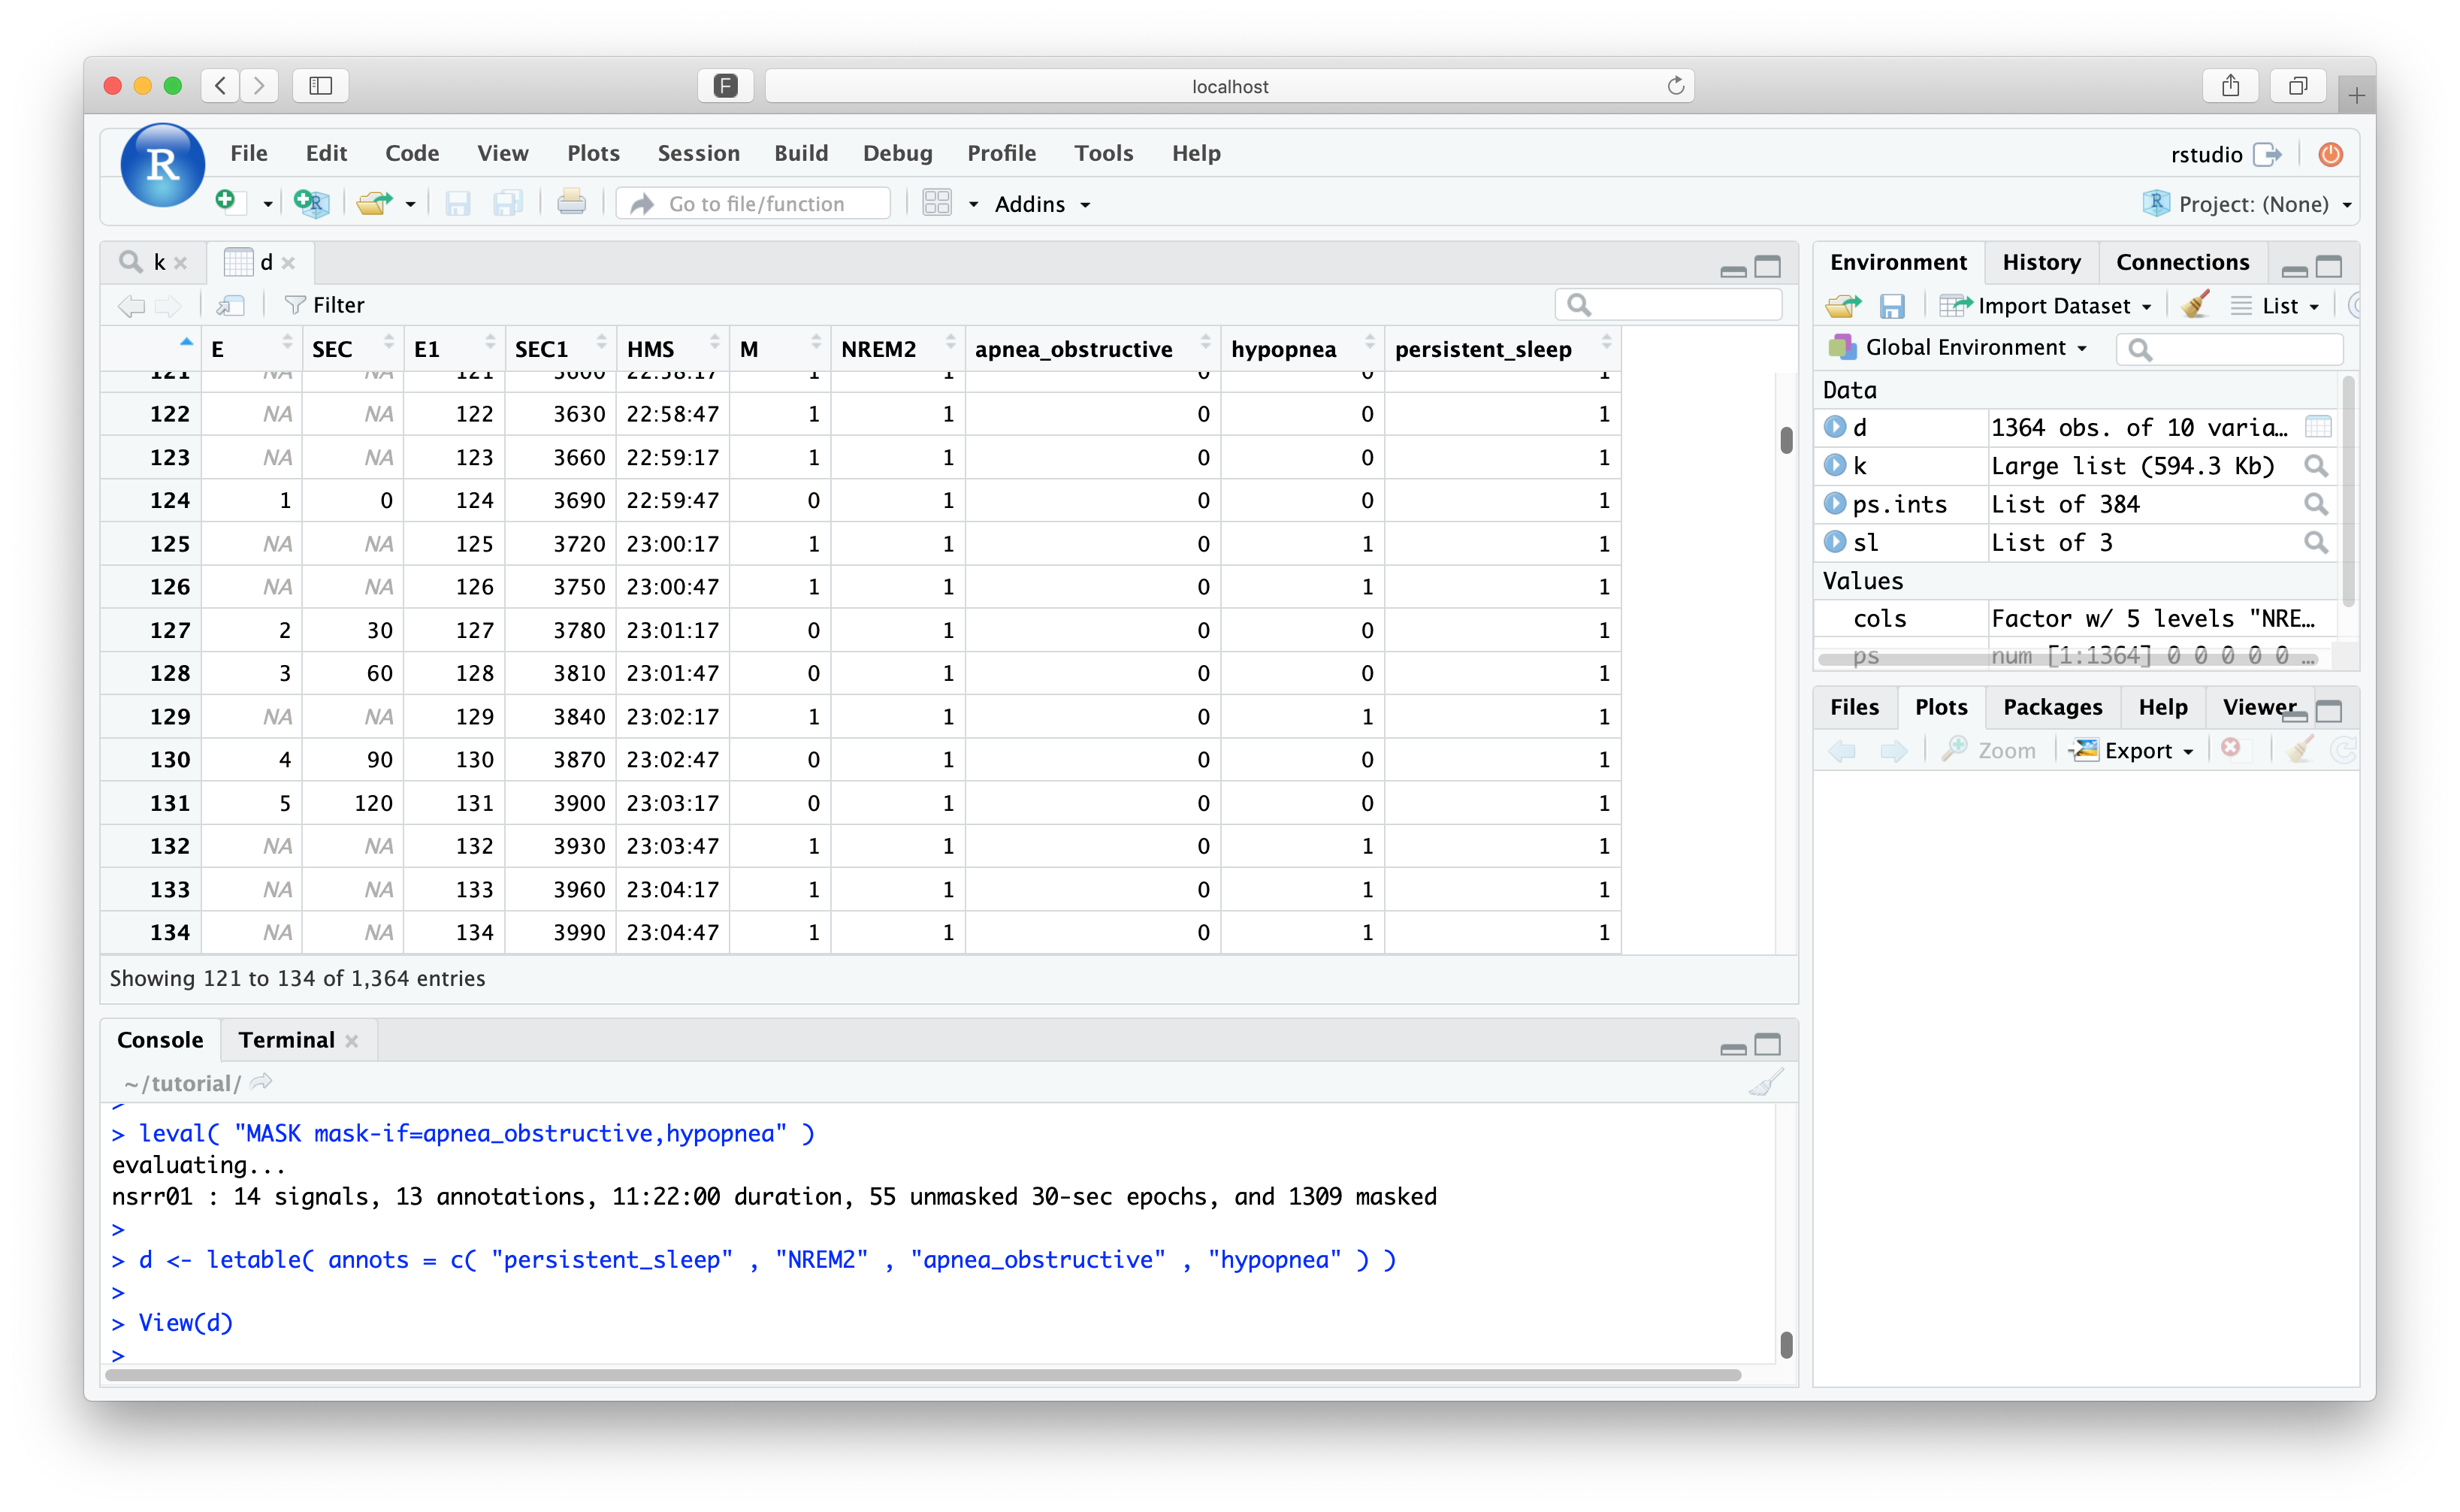Switch to the Terminal tab
This screenshot has width=2460, height=1512.
pyautogui.click(x=286, y=1040)
